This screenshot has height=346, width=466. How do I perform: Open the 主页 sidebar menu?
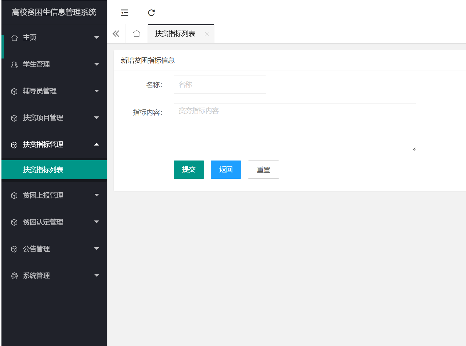pyautogui.click(x=54, y=38)
